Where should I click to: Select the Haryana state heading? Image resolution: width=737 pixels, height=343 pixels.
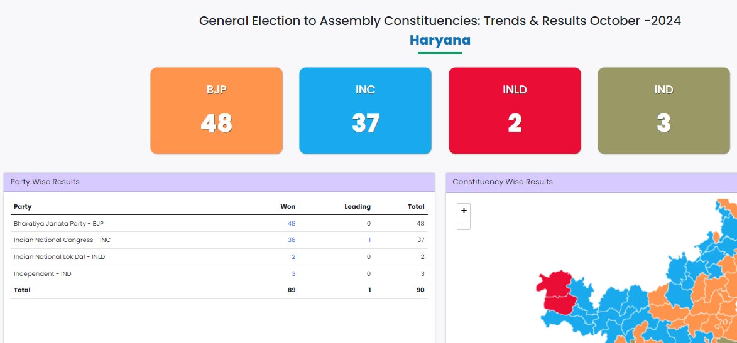[x=440, y=40]
